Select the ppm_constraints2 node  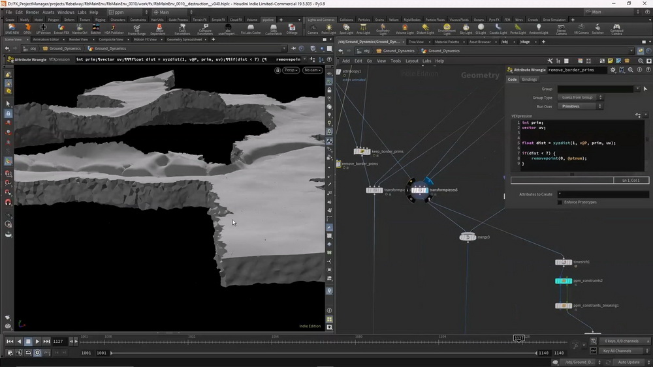point(564,281)
